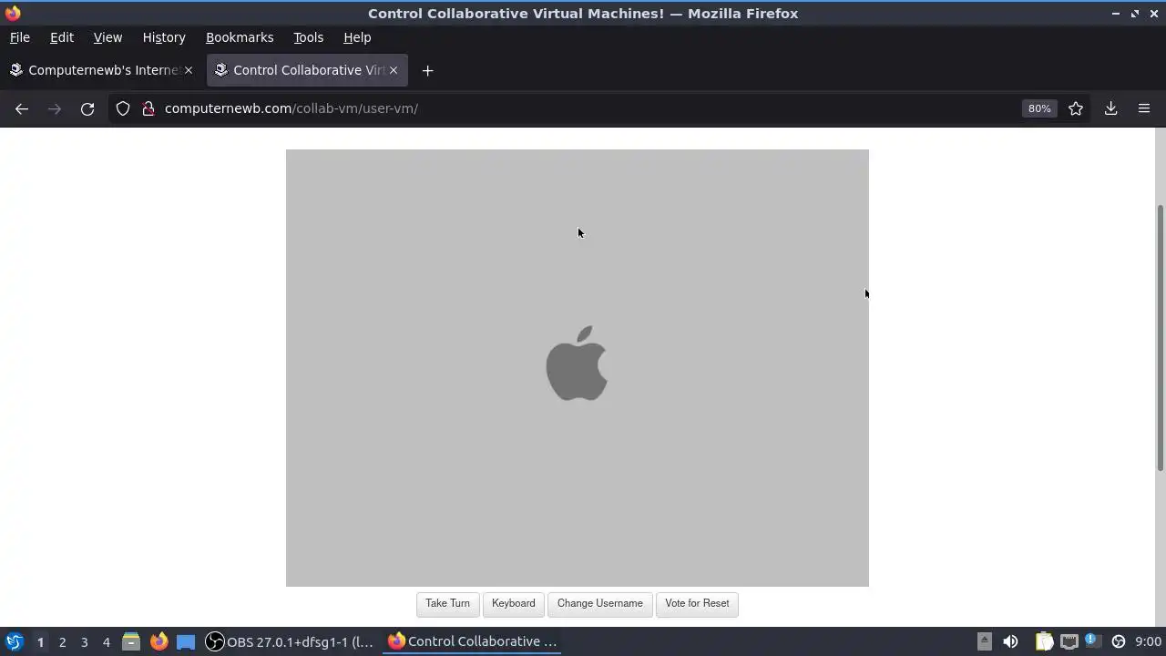Open the Tools menu
1166x656 pixels.
click(309, 37)
